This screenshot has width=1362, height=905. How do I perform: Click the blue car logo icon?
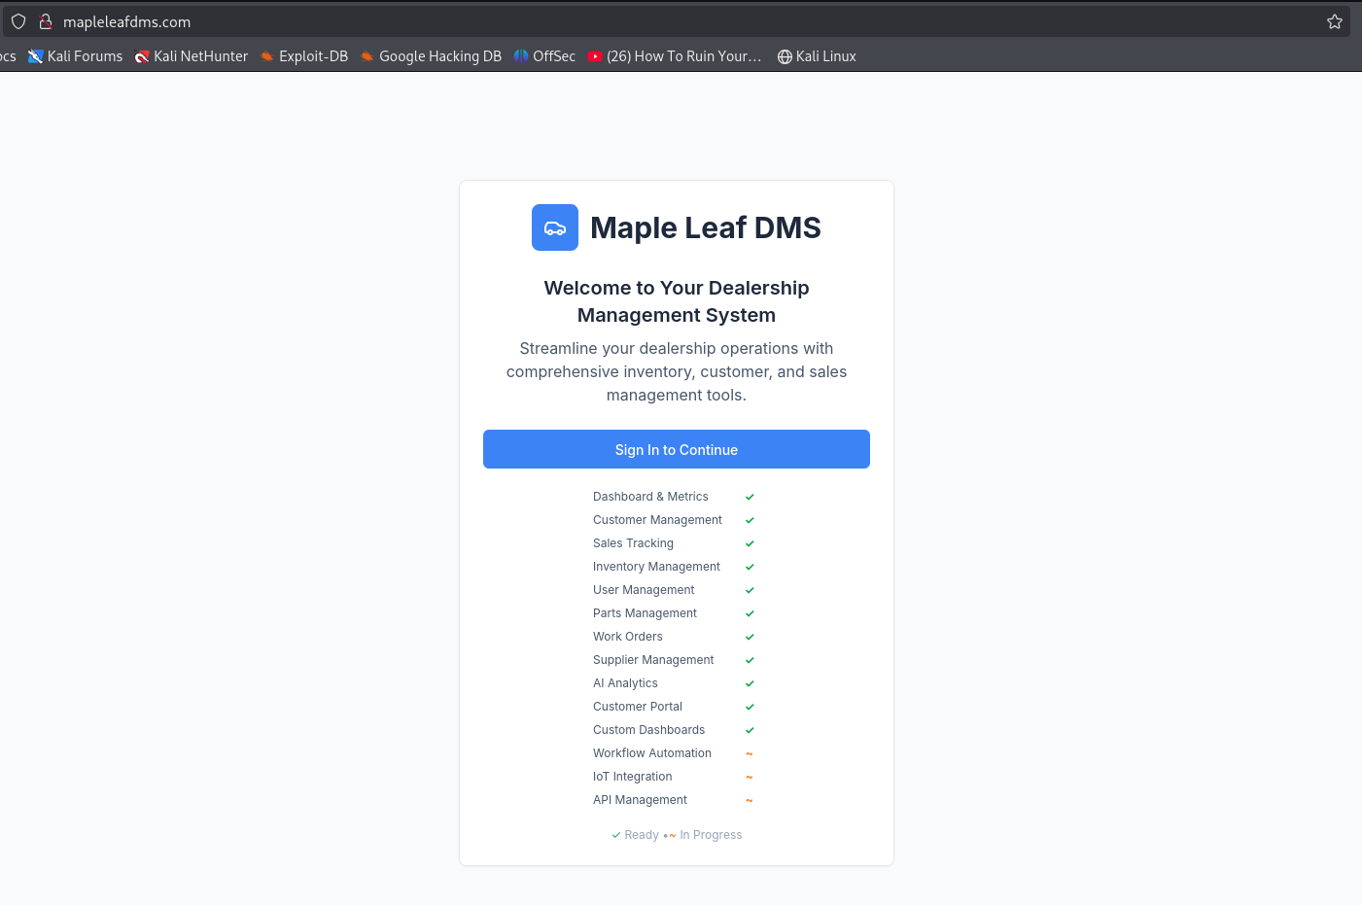pos(554,227)
